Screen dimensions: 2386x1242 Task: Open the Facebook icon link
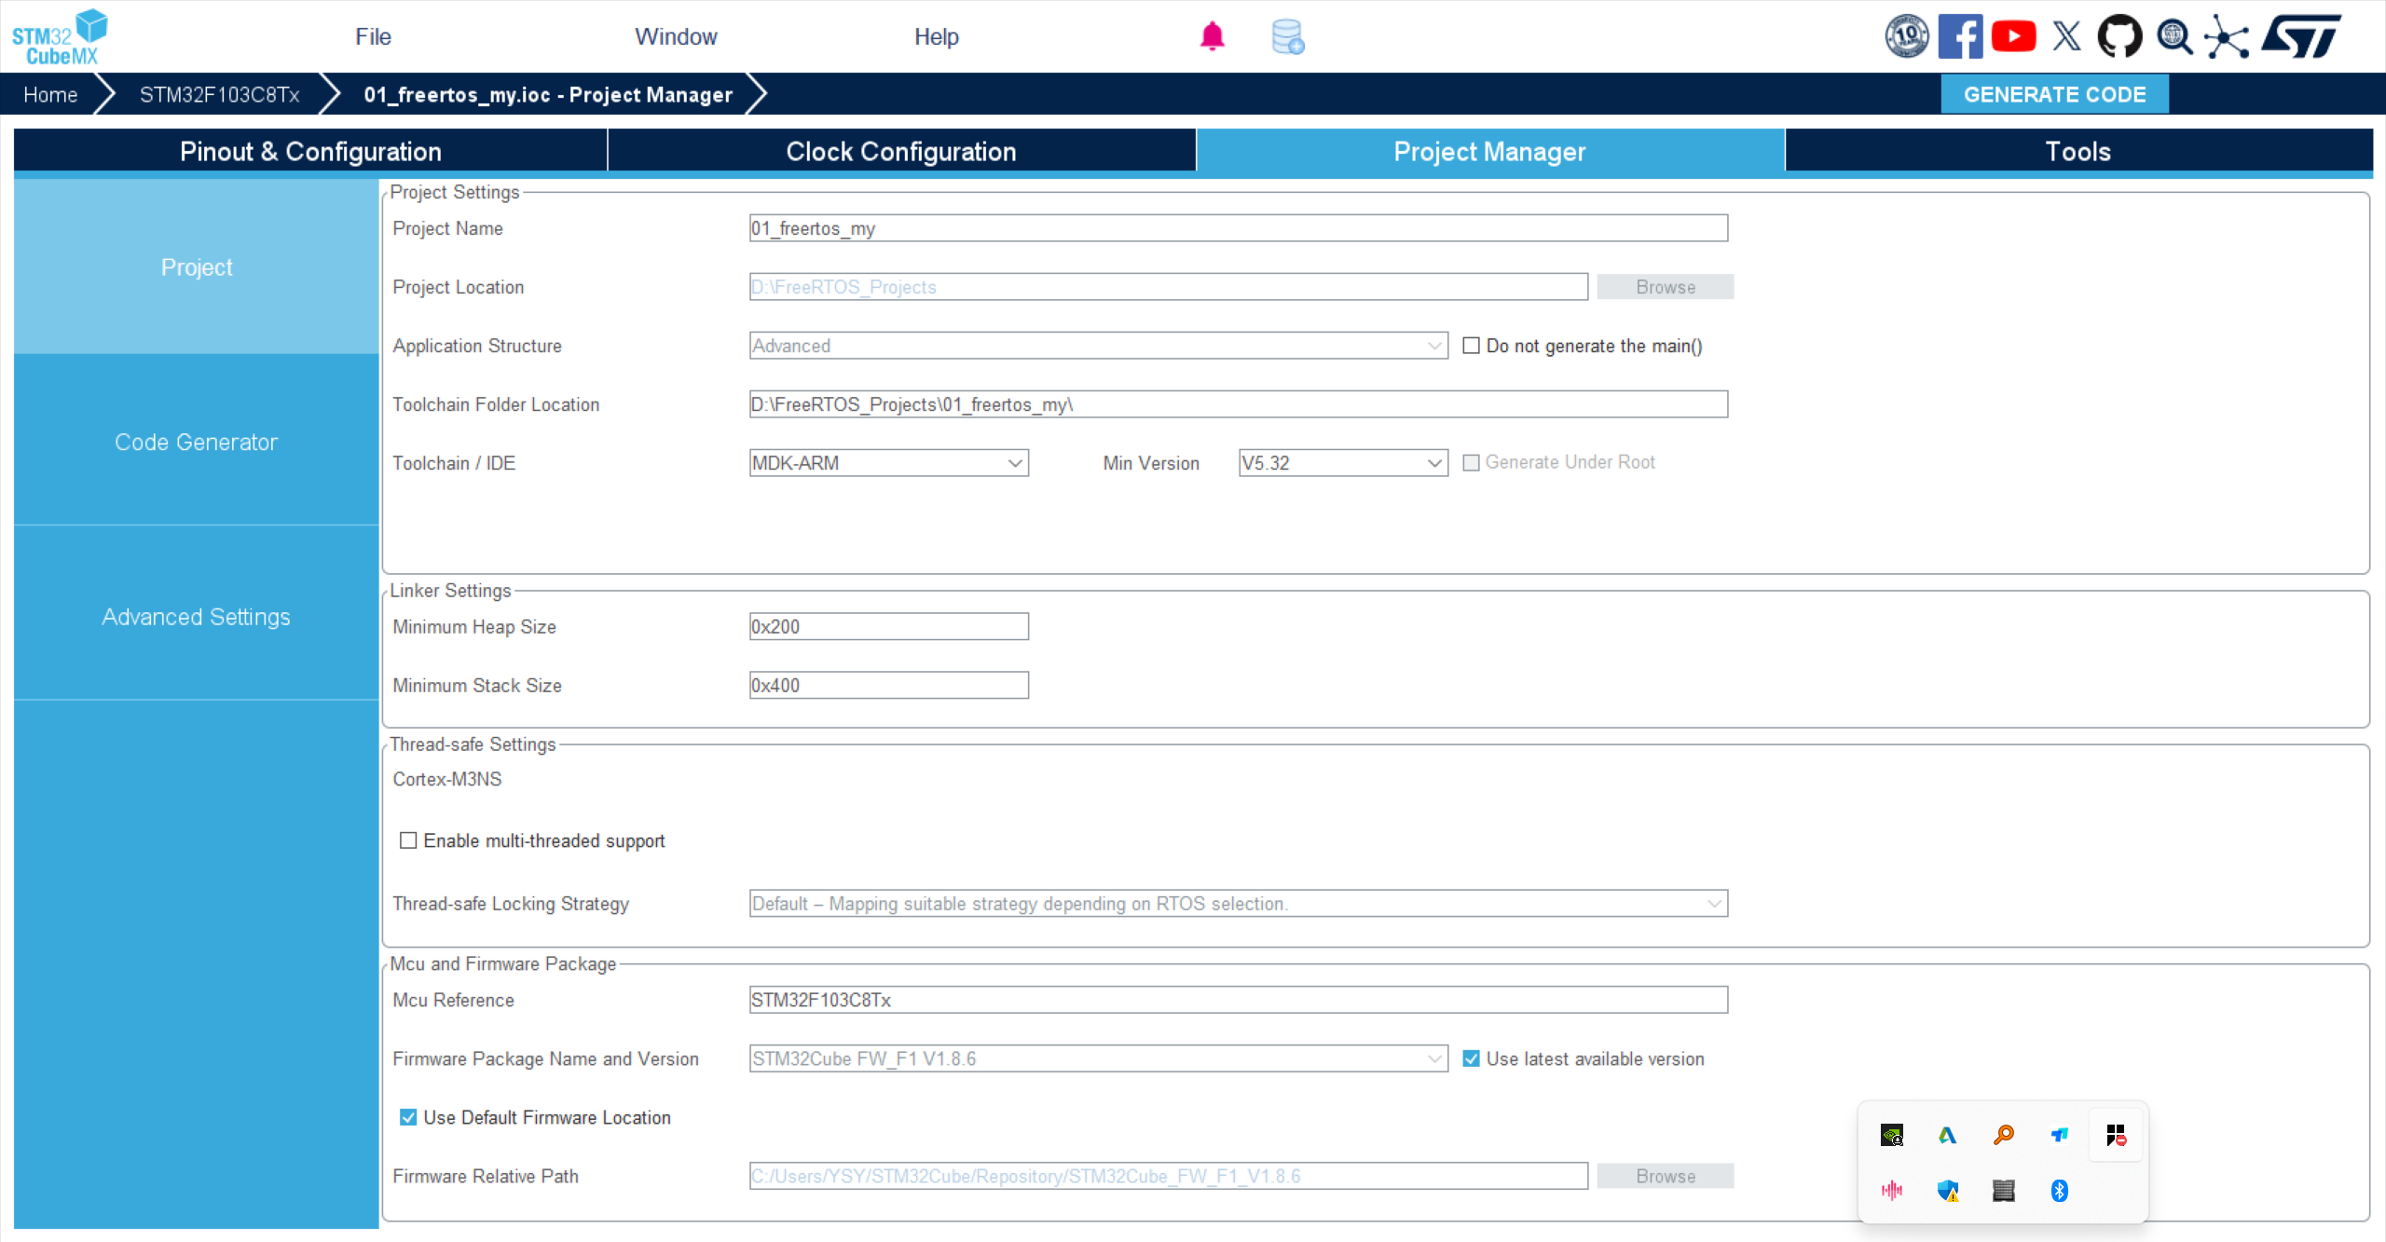click(1960, 37)
